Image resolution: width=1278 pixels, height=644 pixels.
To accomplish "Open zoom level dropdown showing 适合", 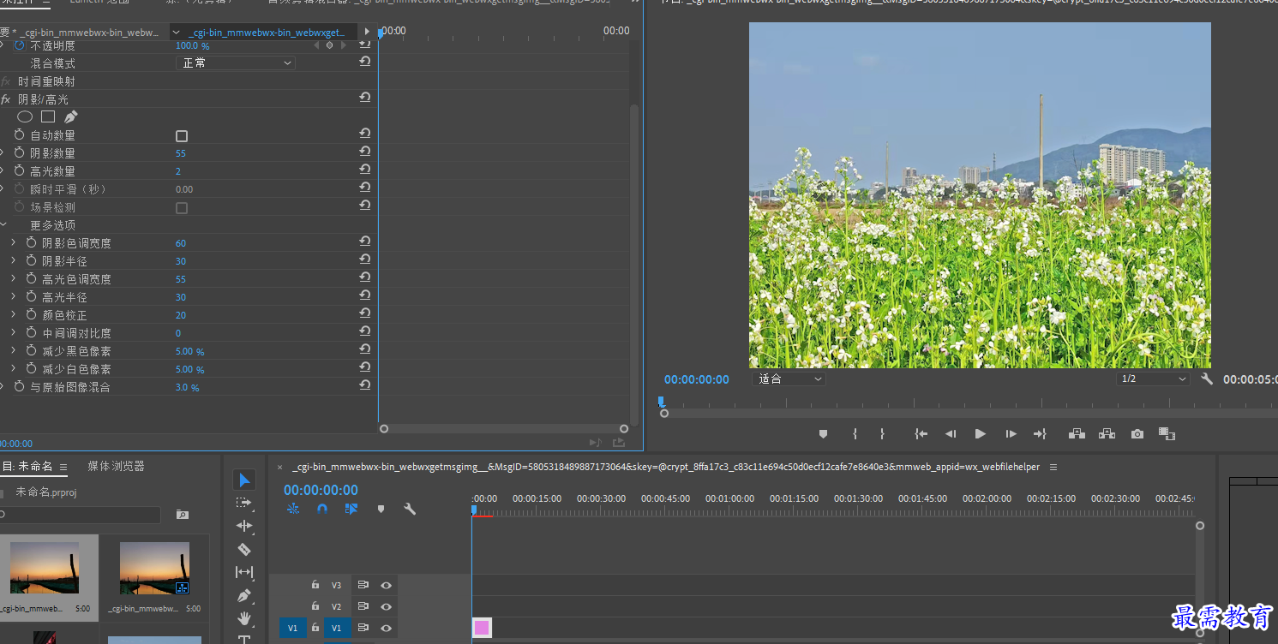I will tap(789, 379).
